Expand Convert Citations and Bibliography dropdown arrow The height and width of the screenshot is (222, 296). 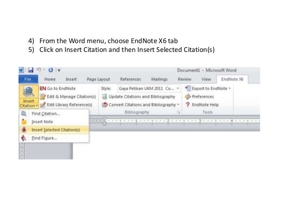tap(178, 105)
